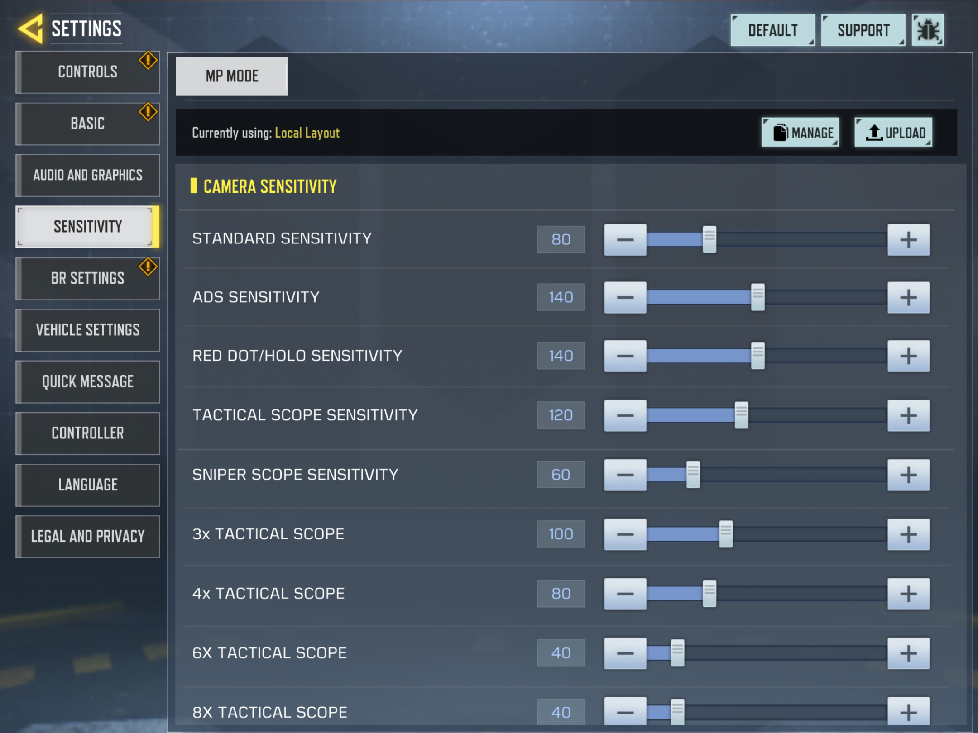The image size is (978, 733).
Task: Select the MP MODE tab
Action: [231, 76]
